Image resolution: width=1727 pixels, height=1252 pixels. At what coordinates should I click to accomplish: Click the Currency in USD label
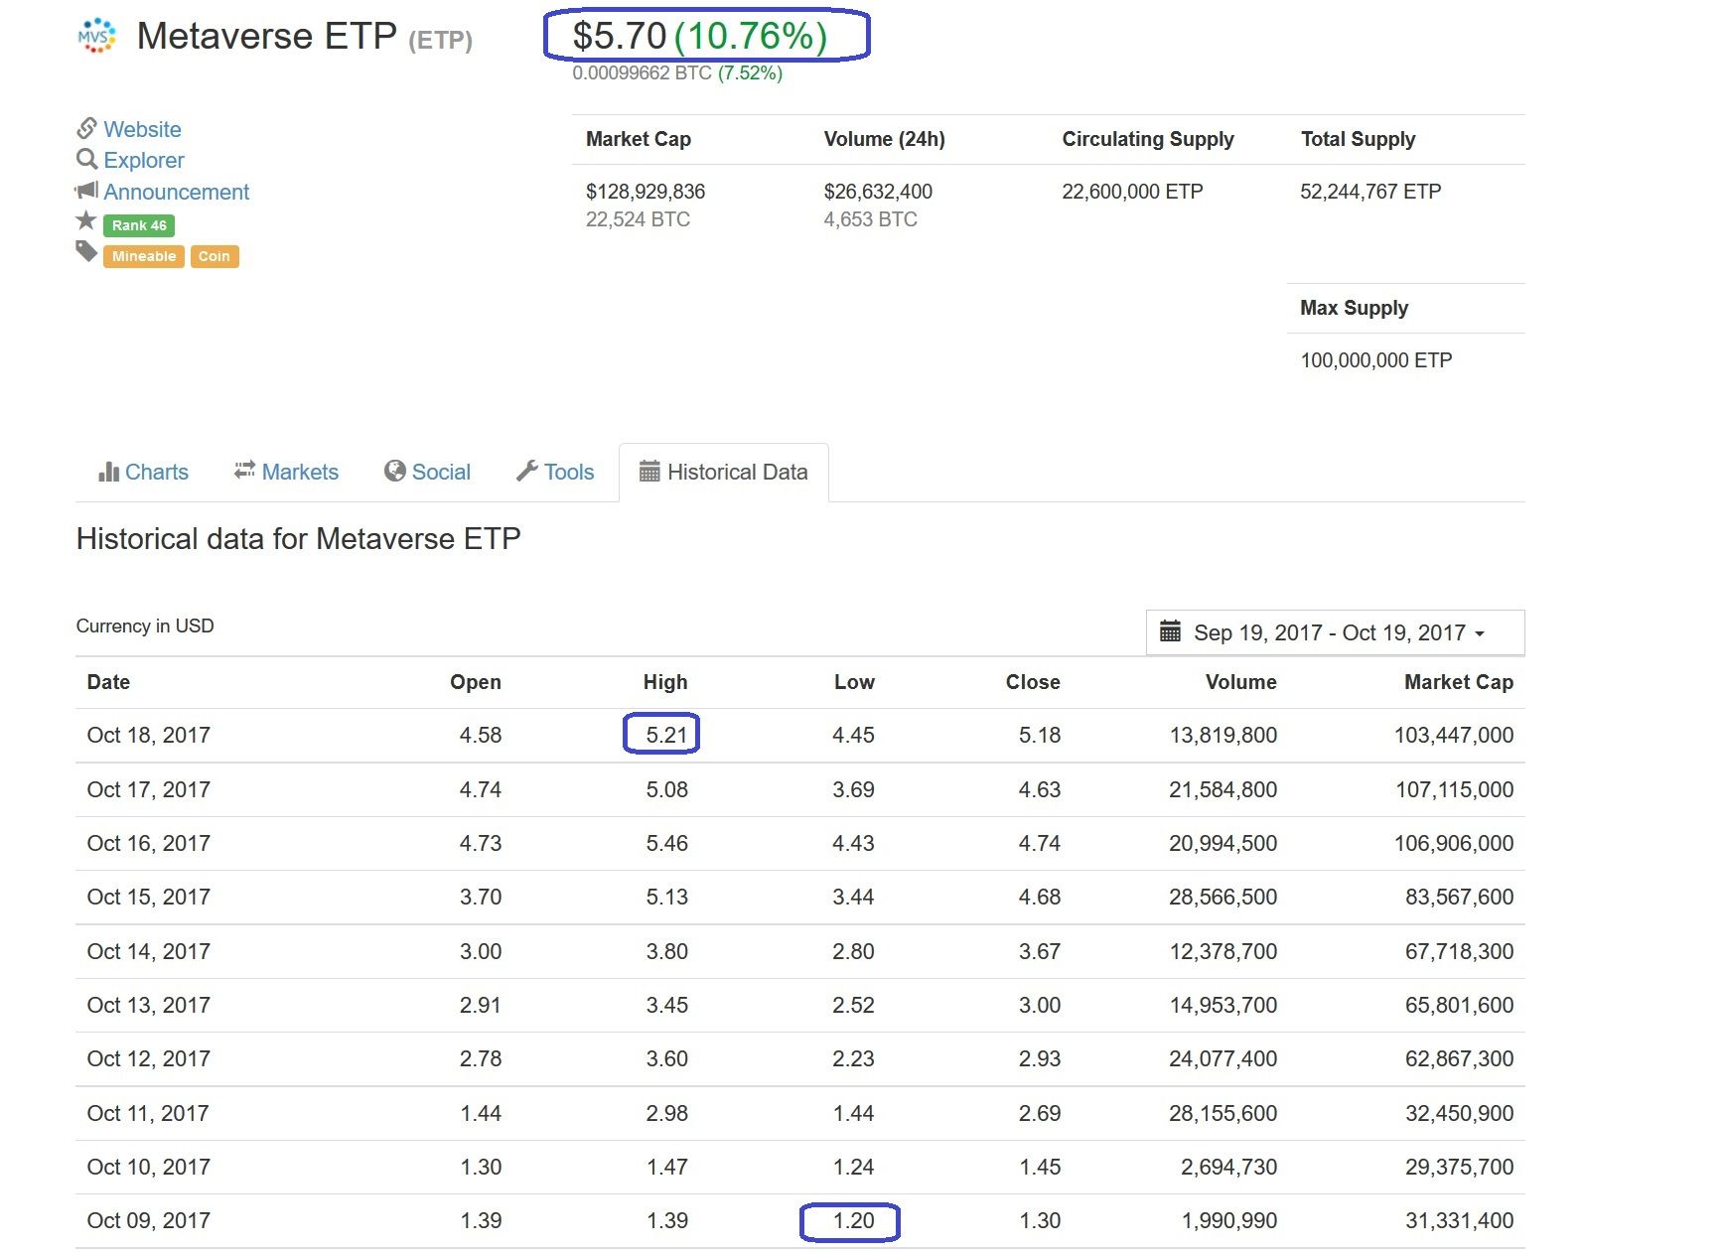(145, 626)
